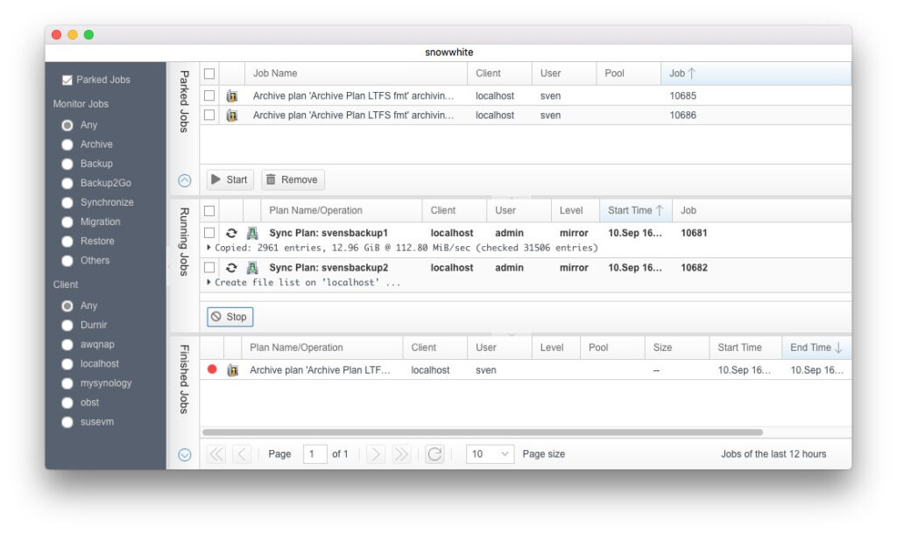897x534 pixels.
Task: Click the archive icon of job 10685
Action: point(232,96)
